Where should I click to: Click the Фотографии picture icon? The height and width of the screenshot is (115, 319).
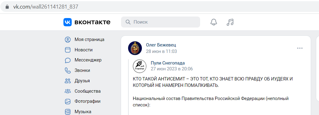pos(67,101)
